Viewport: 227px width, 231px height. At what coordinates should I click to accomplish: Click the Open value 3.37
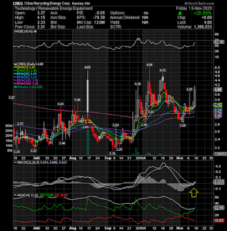click(41, 13)
